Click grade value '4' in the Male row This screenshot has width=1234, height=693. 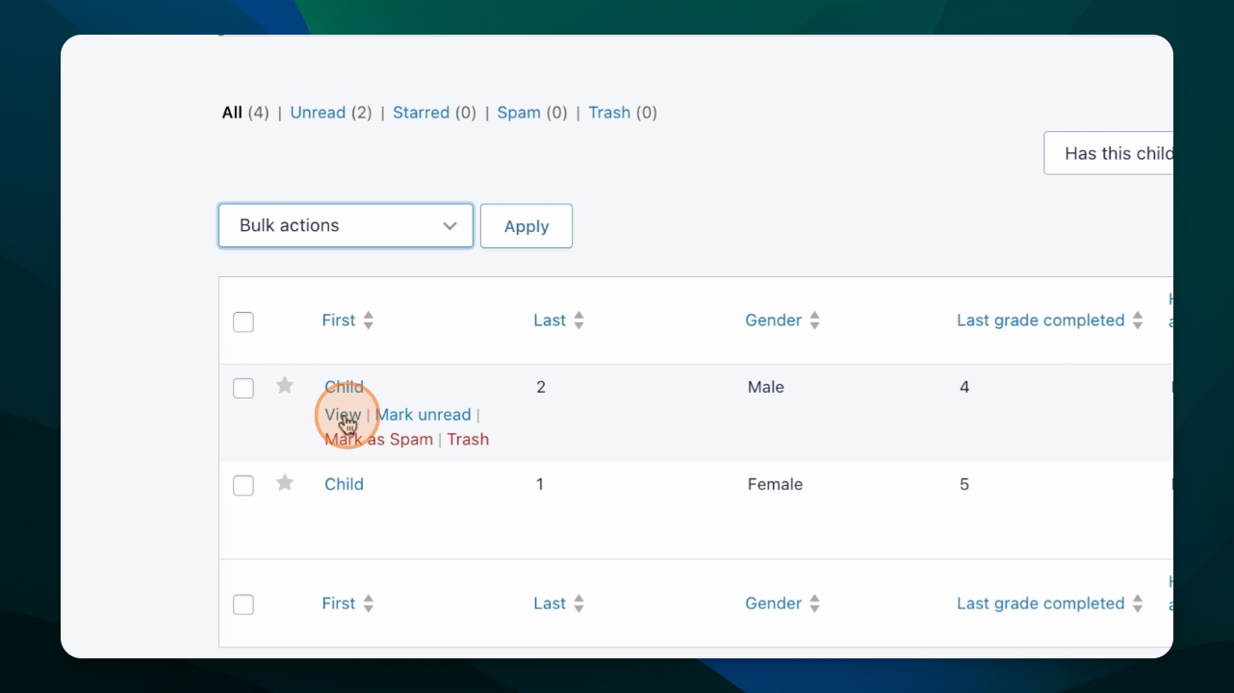964,387
